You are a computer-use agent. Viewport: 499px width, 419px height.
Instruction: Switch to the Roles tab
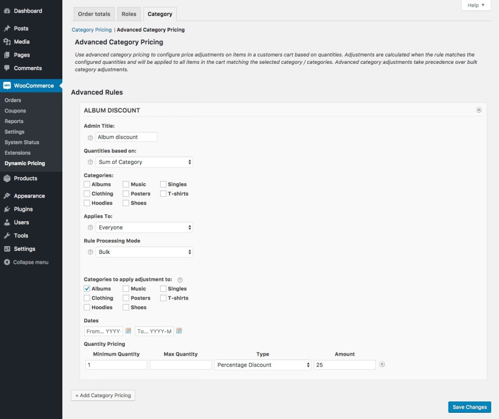pos(129,14)
